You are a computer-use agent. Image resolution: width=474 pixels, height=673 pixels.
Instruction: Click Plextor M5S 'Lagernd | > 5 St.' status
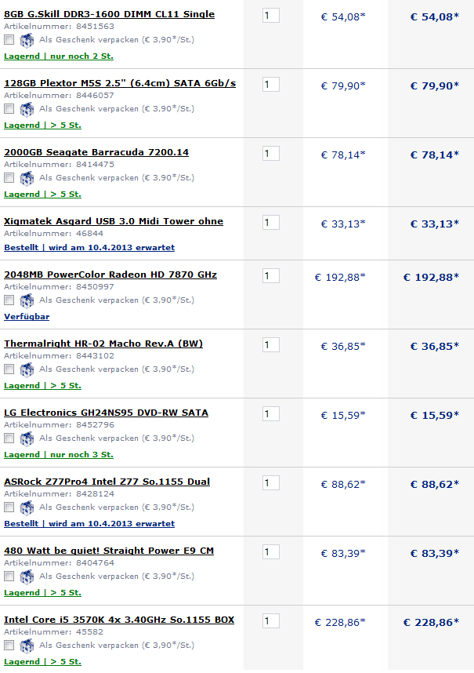click(42, 126)
